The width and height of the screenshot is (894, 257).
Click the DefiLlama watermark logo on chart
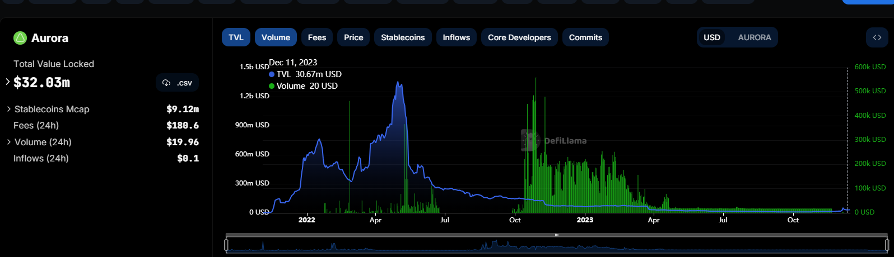[527, 141]
